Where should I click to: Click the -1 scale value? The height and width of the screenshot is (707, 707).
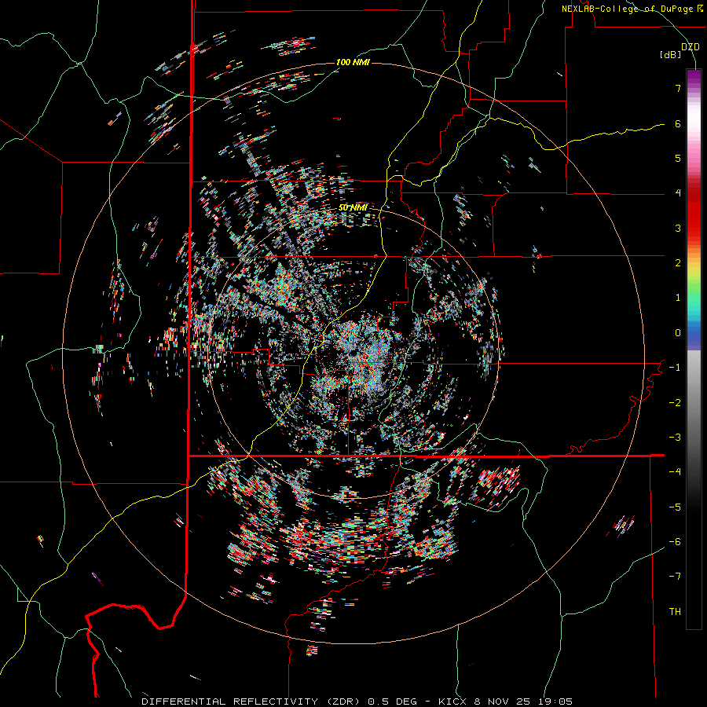[x=675, y=368]
